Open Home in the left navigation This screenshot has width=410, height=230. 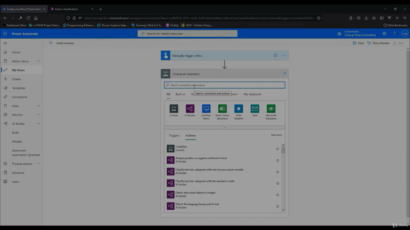16,52
